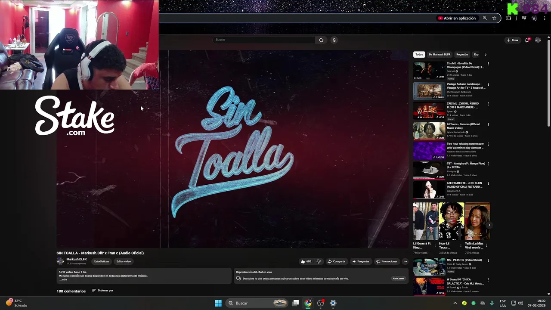Click 180 comentarios heading
The height and width of the screenshot is (310, 551).
[x=71, y=291]
